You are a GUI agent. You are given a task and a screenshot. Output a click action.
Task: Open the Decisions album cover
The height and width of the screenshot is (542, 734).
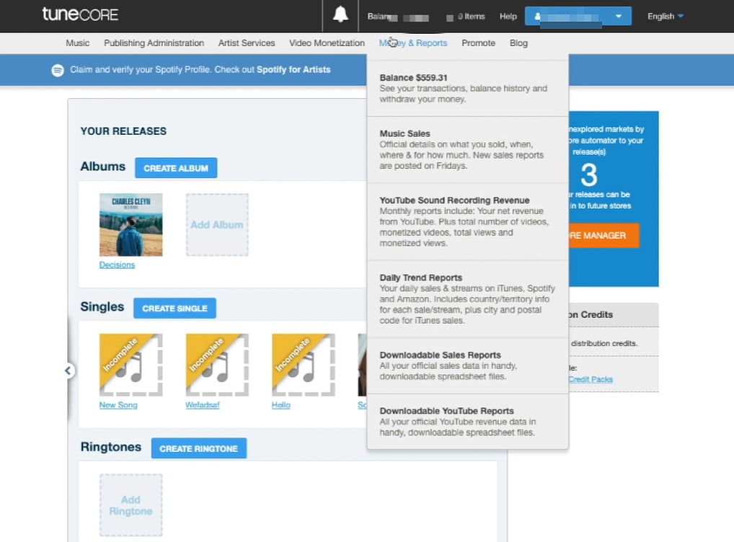131,225
